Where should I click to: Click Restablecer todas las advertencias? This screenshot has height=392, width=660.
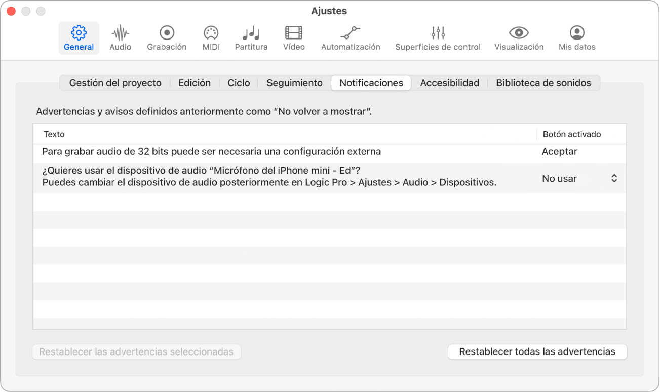537,351
